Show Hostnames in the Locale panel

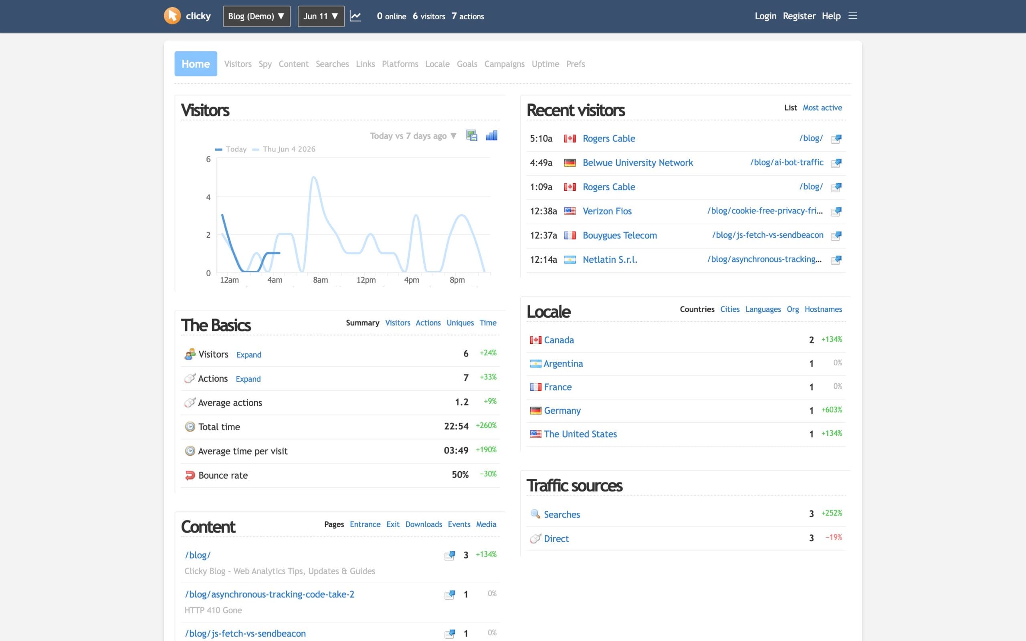(x=823, y=309)
